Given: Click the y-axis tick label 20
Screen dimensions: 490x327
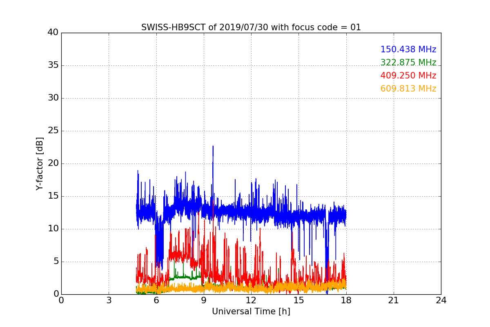Looking at the screenshot, I should [x=53, y=163].
